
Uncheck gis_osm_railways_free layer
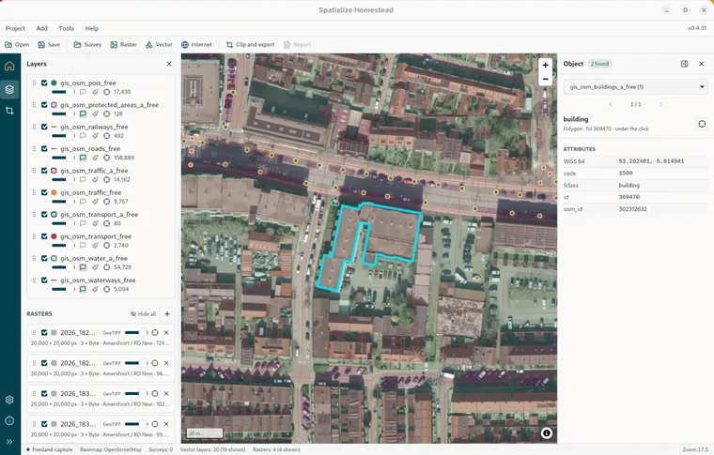(45, 127)
